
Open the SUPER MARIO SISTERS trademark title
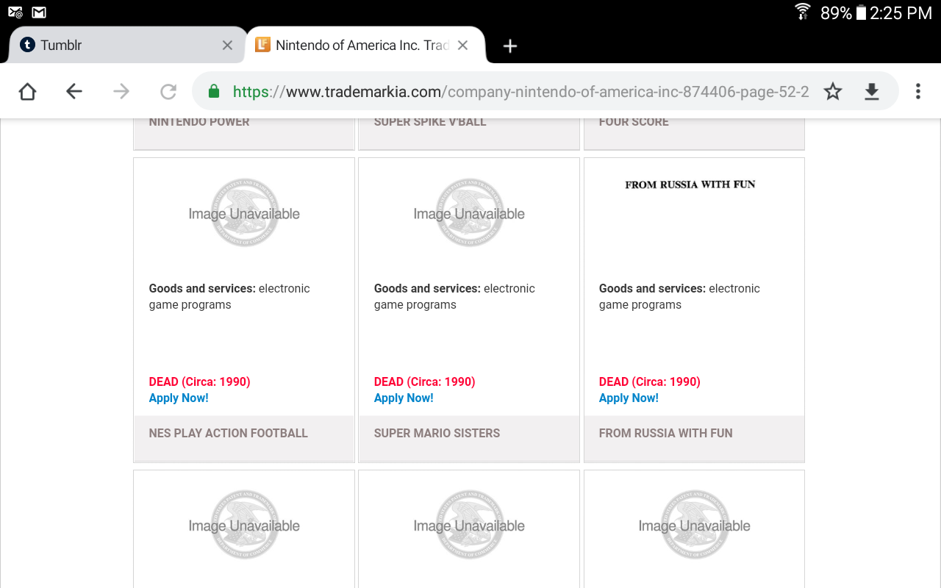(x=437, y=433)
